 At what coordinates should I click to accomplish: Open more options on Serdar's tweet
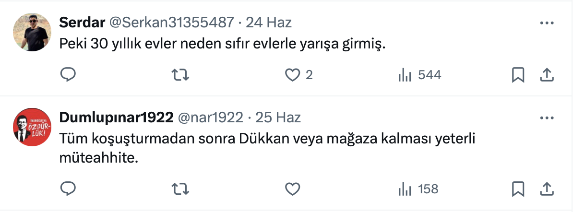(547, 23)
